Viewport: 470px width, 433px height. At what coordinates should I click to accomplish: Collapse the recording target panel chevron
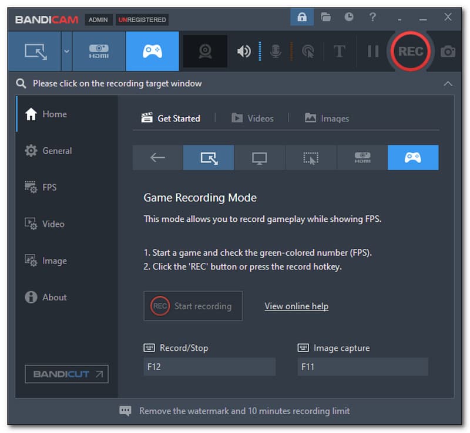click(x=448, y=83)
